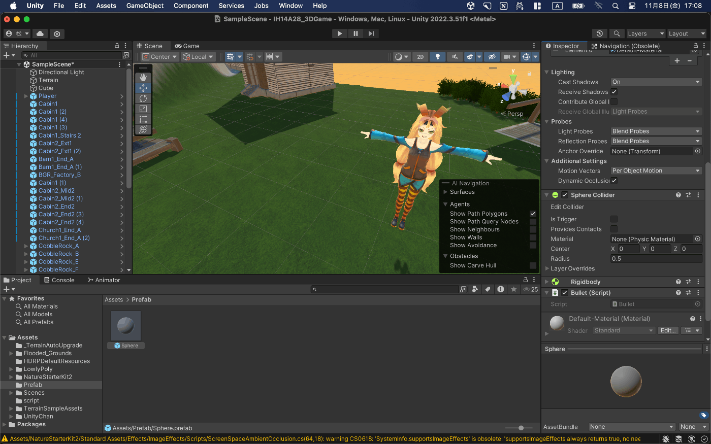The image size is (711, 444).
Task: Open Cast Shadows dropdown
Action: pos(656,82)
